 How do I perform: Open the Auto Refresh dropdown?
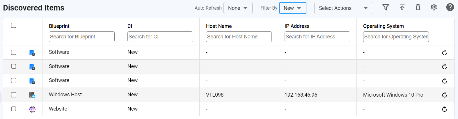click(238, 8)
